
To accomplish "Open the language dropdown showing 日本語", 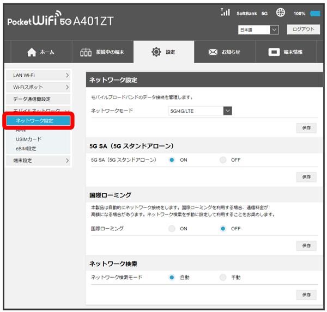I will 258,30.
